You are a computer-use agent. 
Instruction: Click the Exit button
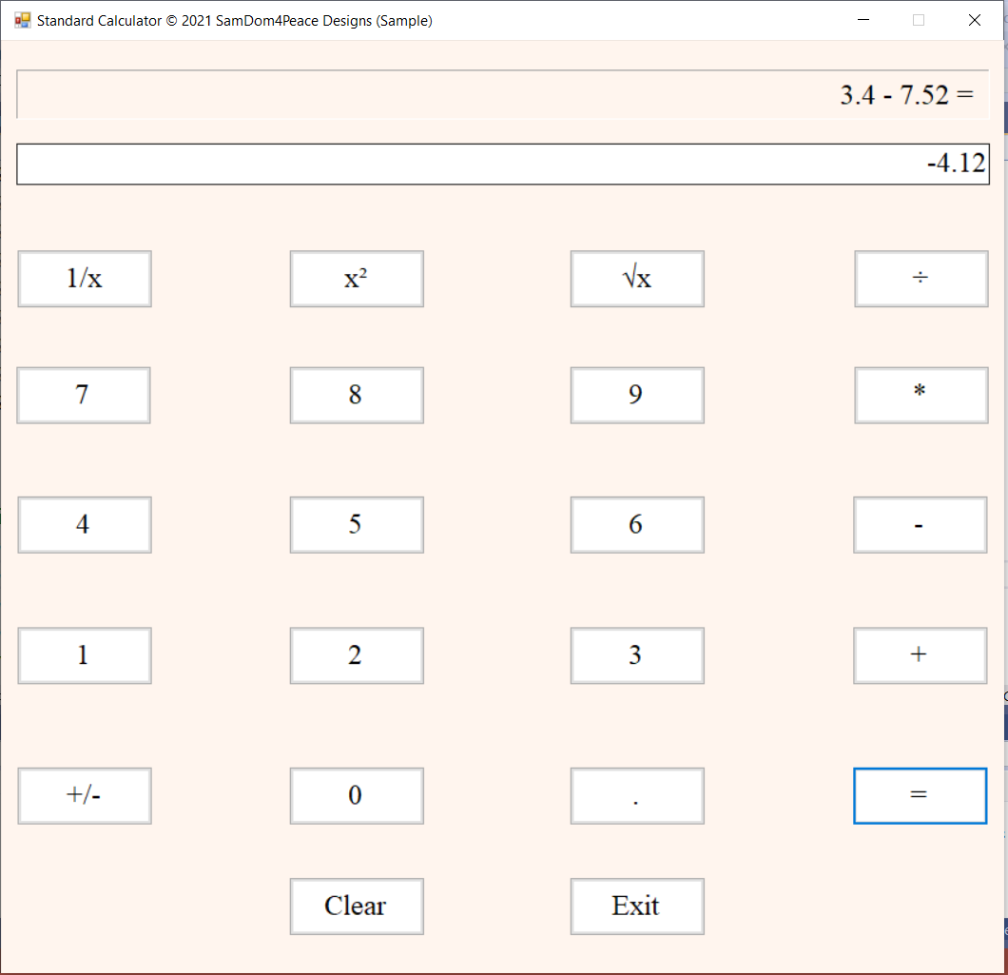637,906
